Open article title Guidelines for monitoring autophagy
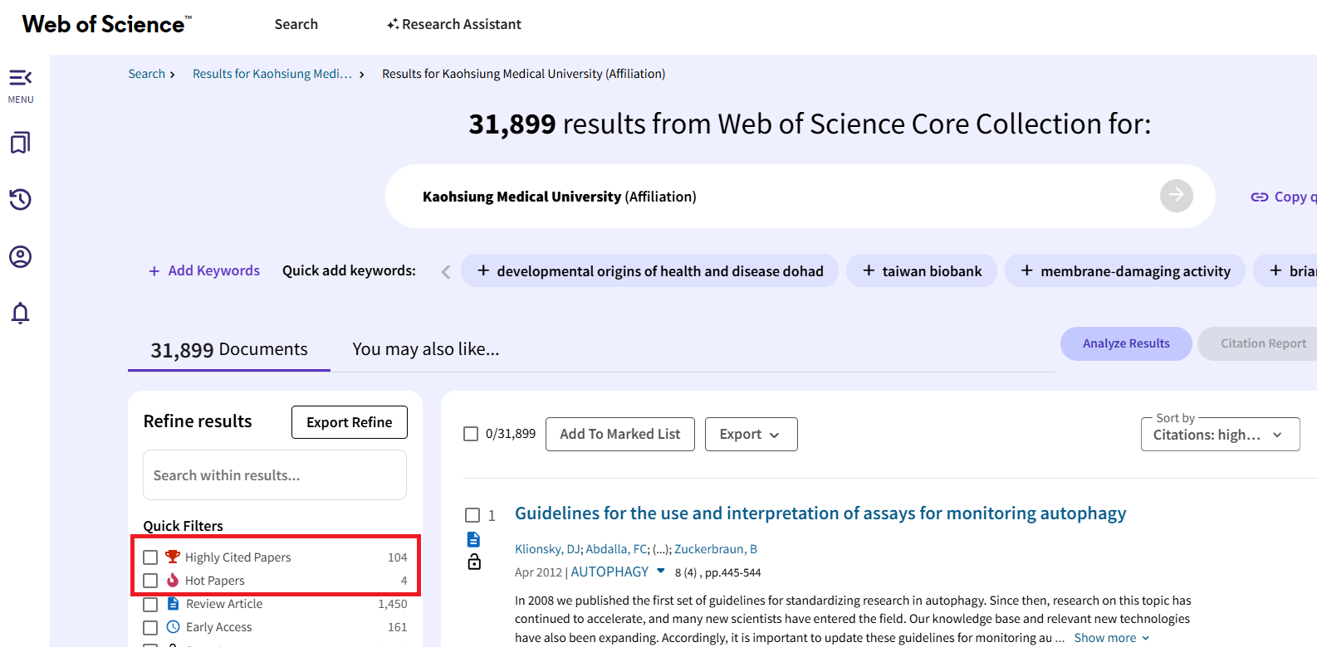The width and height of the screenshot is (1317, 647). point(820,513)
